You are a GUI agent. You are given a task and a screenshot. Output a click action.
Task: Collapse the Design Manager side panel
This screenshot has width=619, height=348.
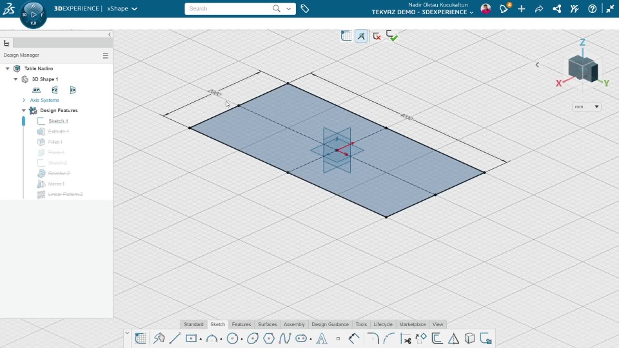coord(110,35)
